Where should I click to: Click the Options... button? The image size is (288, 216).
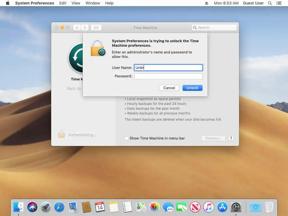(213, 138)
